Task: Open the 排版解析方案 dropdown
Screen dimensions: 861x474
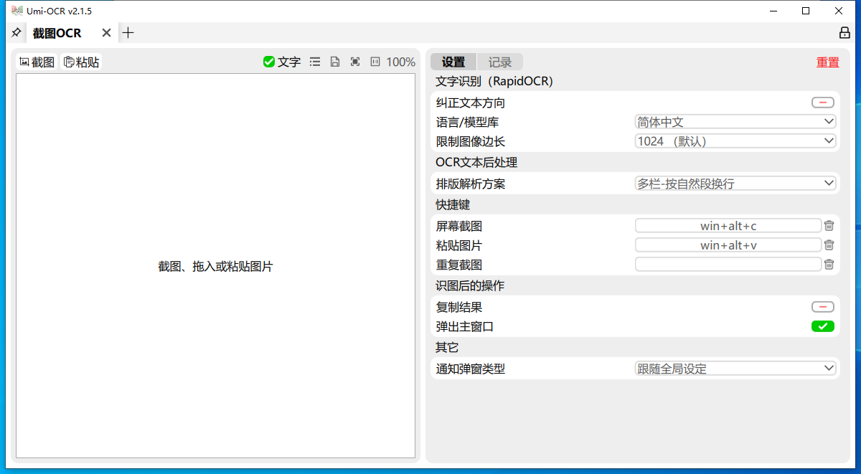Action: coord(735,184)
